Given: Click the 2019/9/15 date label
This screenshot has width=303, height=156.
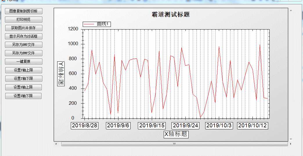Looking at the screenshot, I should (x=152, y=126).
